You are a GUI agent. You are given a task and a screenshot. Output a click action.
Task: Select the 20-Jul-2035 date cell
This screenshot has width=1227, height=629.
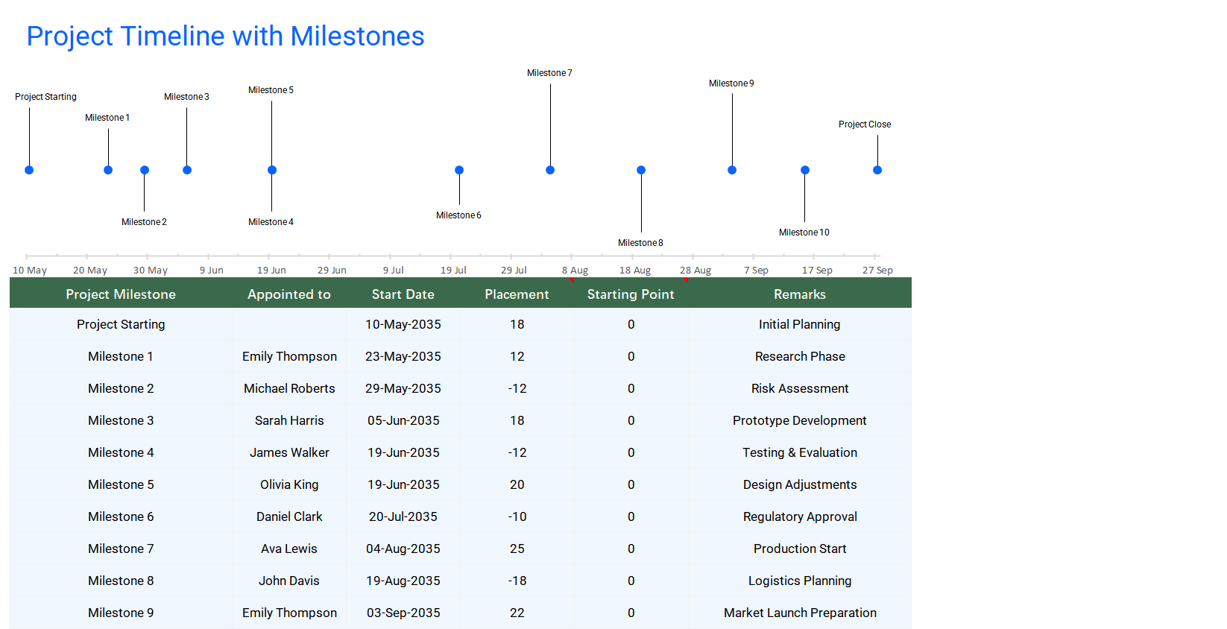point(403,516)
